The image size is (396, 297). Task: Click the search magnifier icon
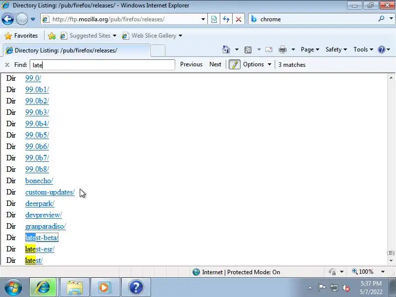click(381, 19)
